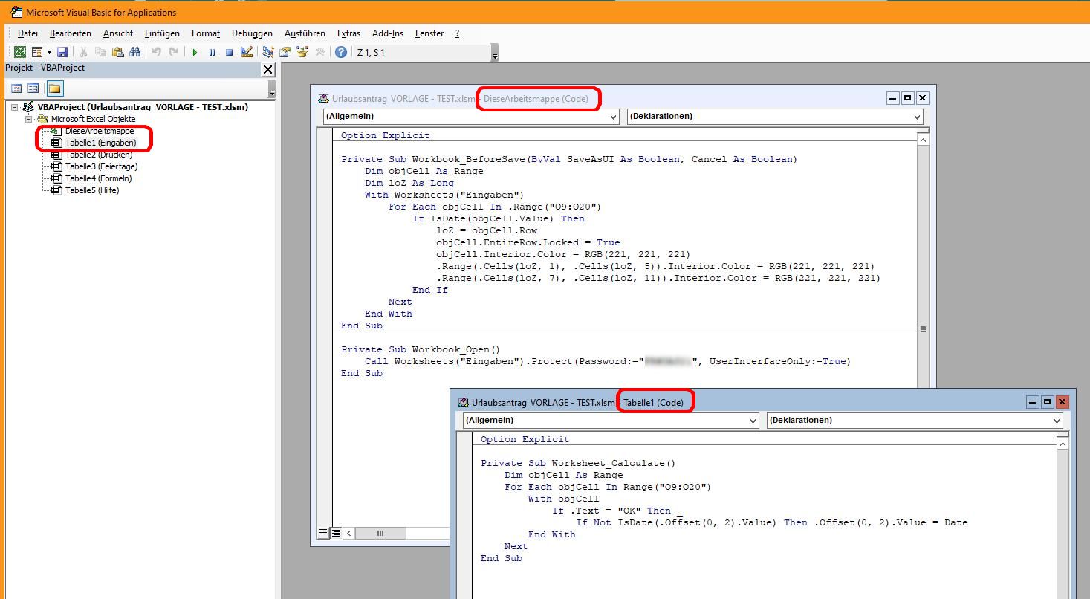Select the Microsoft Excel Objekte folder
Image resolution: width=1090 pixels, height=599 pixels.
93,119
